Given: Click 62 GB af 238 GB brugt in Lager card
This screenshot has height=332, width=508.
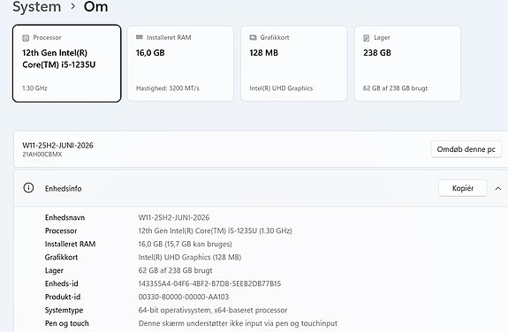Looking at the screenshot, I should 395,88.
